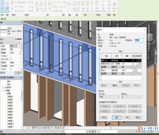The height and width of the screenshot is (135, 159).
Task: Click the 1:100 view scale control
Action: coord(28,128)
